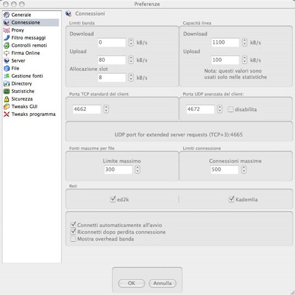The height and width of the screenshot is (295, 295).
Task: Confirm settings with the OK button
Action: click(x=131, y=283)
